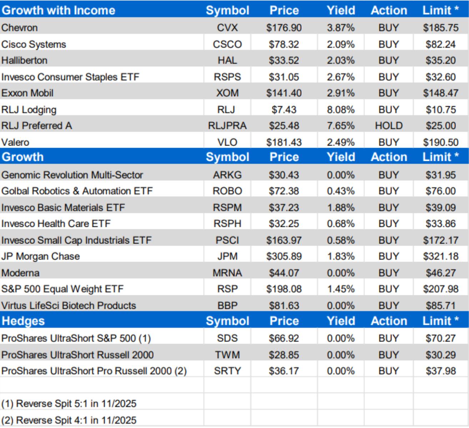Select the Moderna row name
The image size is (469, 428).
(x=20, y=273)
